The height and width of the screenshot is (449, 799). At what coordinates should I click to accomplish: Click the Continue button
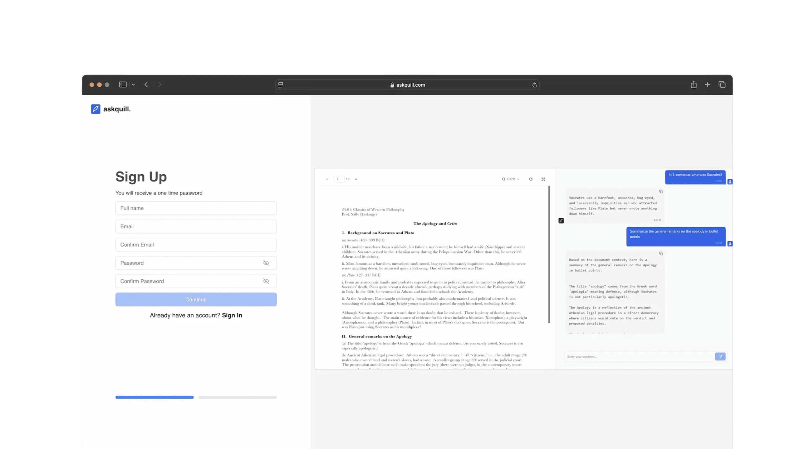pyautogui.click(x=196, y=299)
